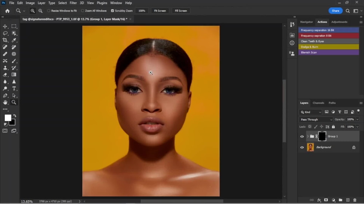Click the 100% zoom button
This screenshot has width=364, height=204.
pos(142,11)
